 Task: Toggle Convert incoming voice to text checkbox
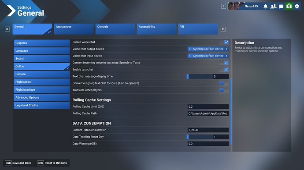(x=226, y=63)
